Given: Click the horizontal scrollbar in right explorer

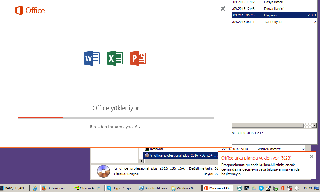Looking at the screenshot, I should 267,126.
